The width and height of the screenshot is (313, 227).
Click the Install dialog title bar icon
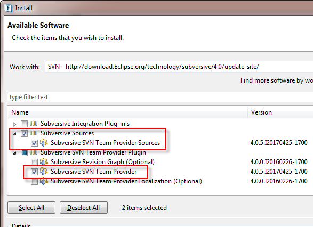[8, 8]
